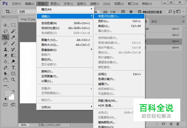The image size is (187, 128).
Task: Select the Eyedropper tool
Action: pos(13,37)
